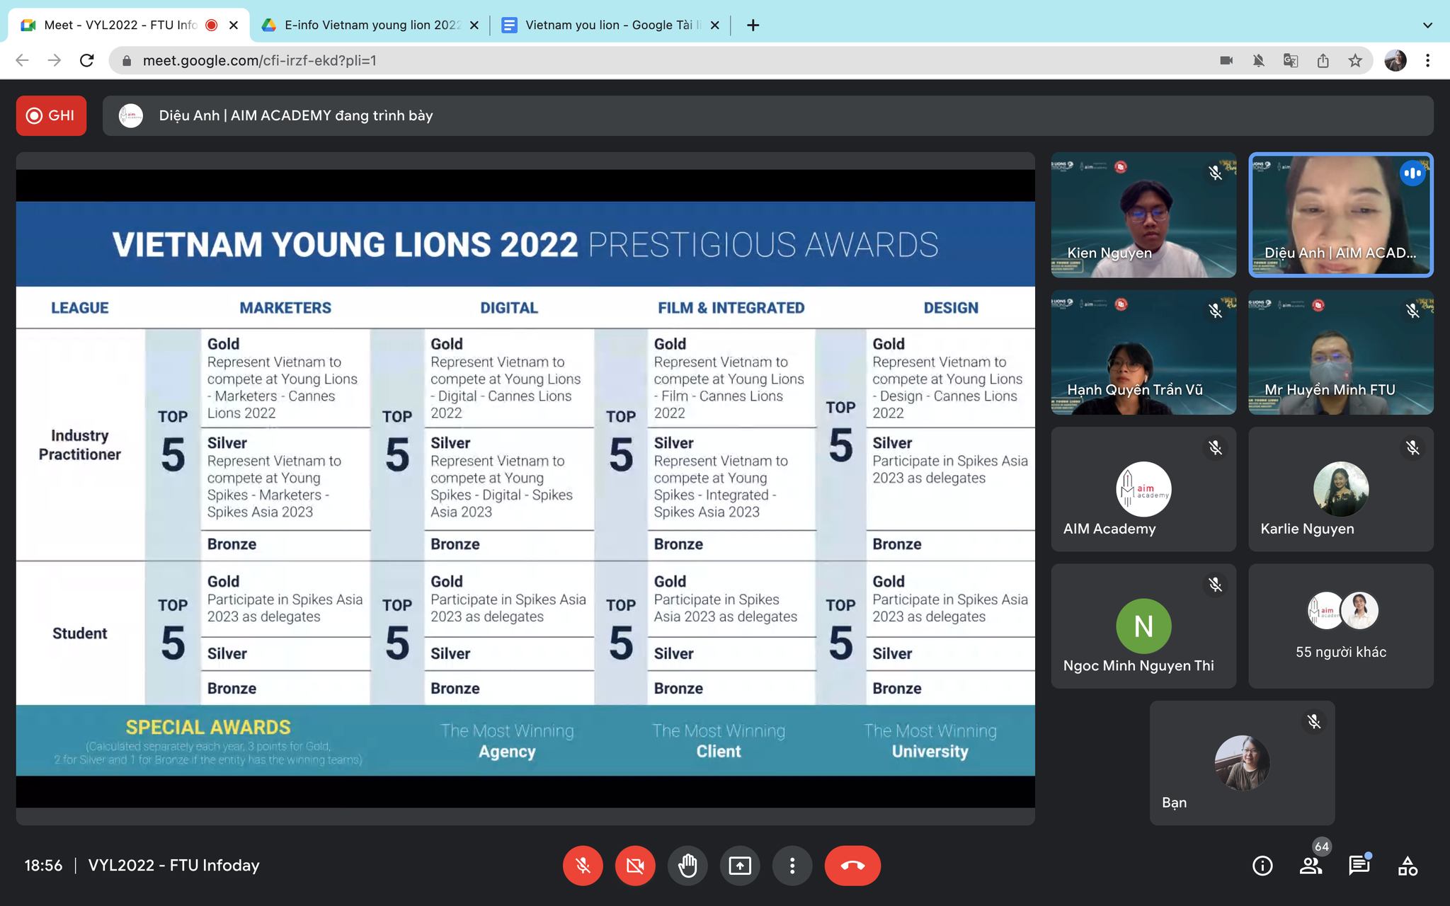Go back to previous page

[22, 60]
